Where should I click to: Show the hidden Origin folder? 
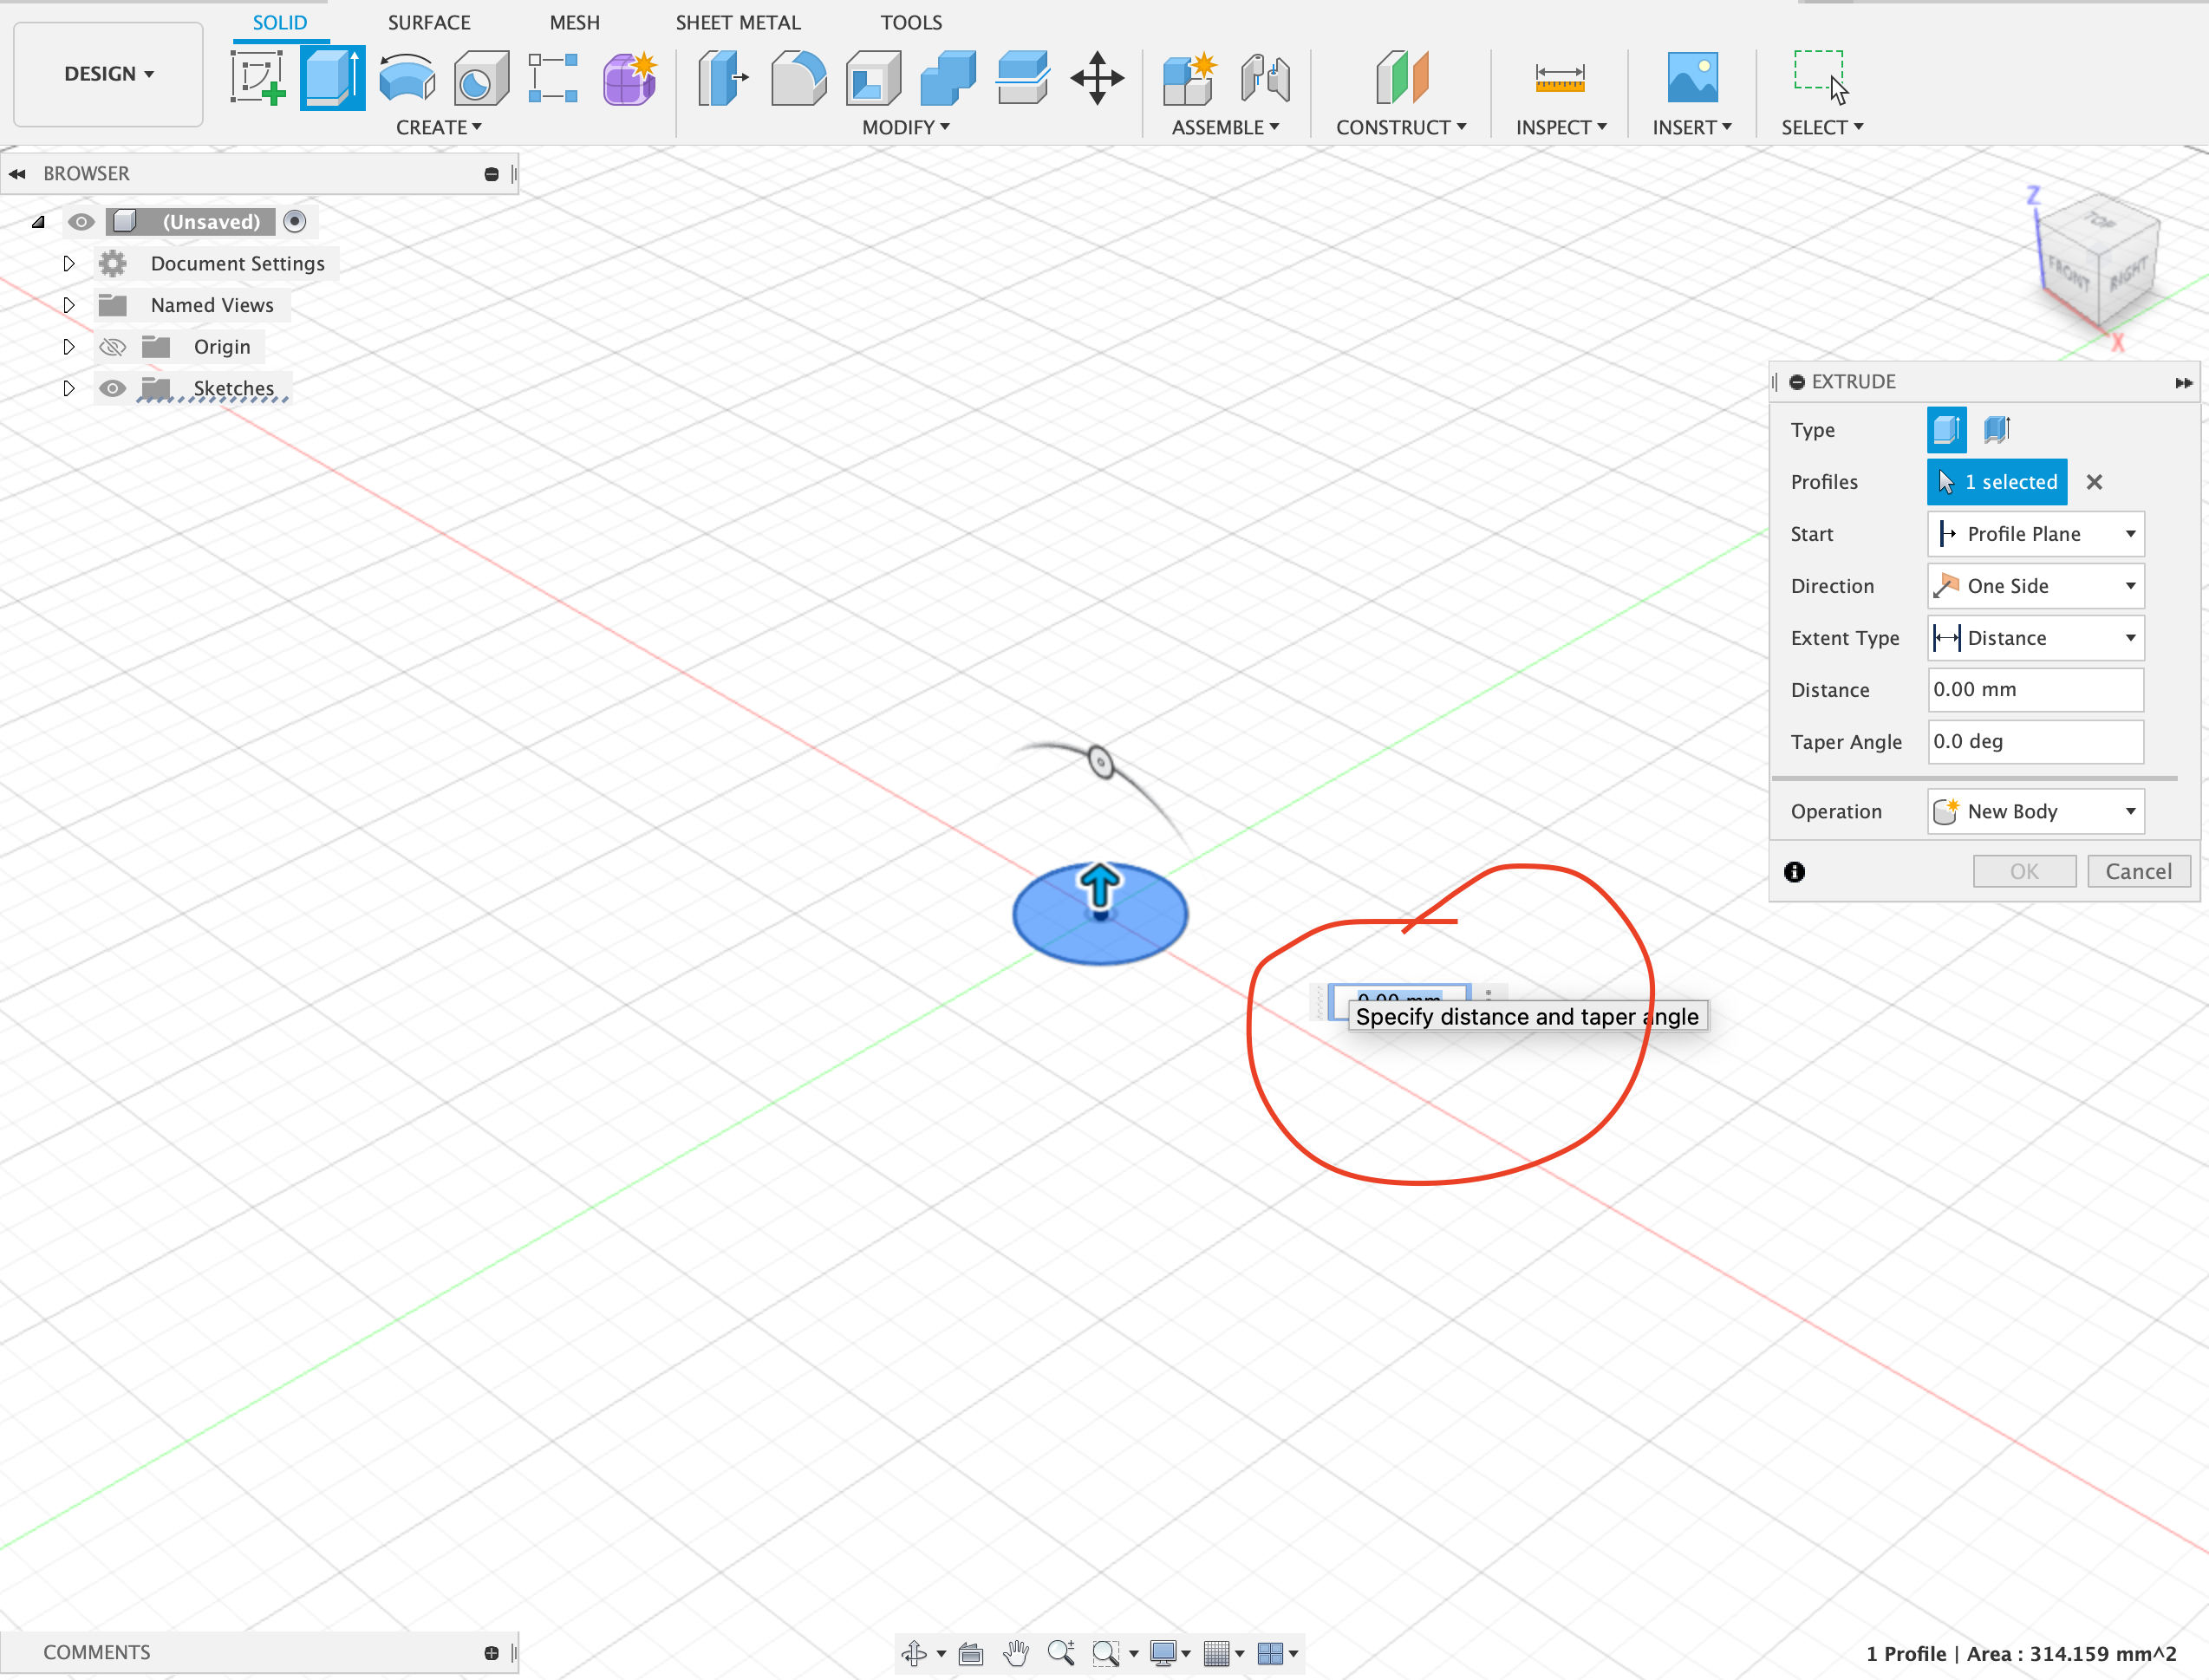tap(112, 347)
